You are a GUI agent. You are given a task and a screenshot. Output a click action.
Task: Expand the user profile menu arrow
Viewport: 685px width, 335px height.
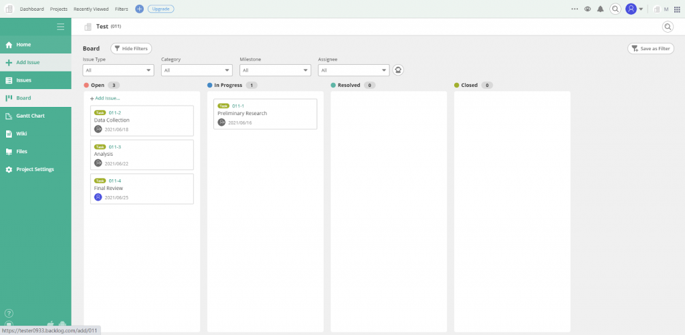(x=641, y=9)
